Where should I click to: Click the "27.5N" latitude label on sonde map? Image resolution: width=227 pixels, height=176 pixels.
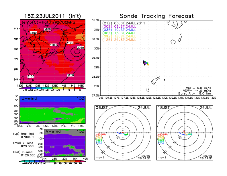coord(95,95)
